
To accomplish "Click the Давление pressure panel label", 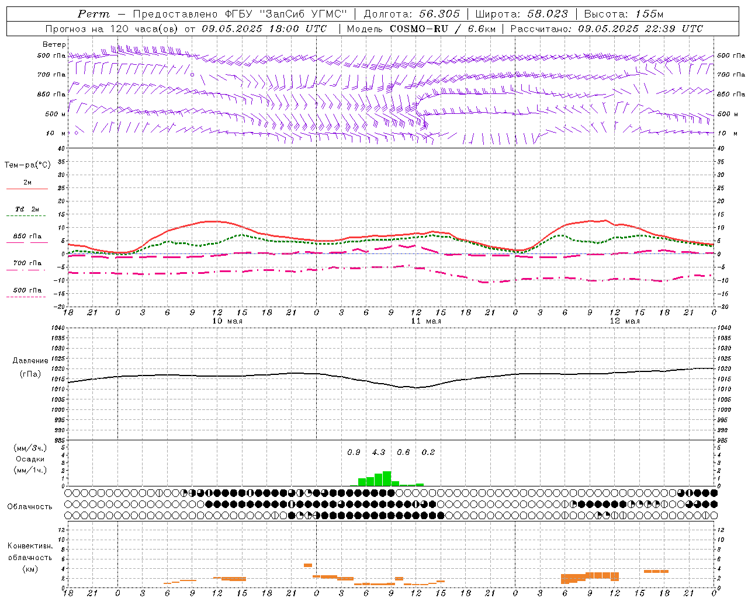I will (30, 361).
